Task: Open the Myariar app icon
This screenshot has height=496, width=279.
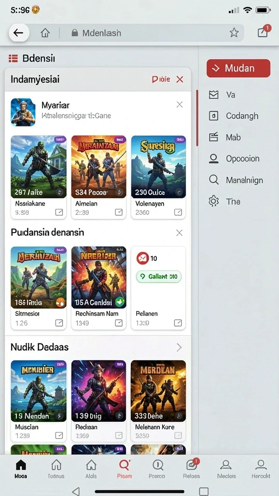Action: pyautogui.click(x=23, y=112)
